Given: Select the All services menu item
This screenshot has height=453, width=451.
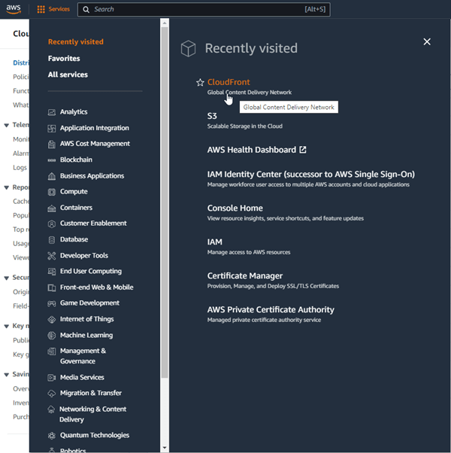Looking at the screenshot, I should tap(68, 74).
